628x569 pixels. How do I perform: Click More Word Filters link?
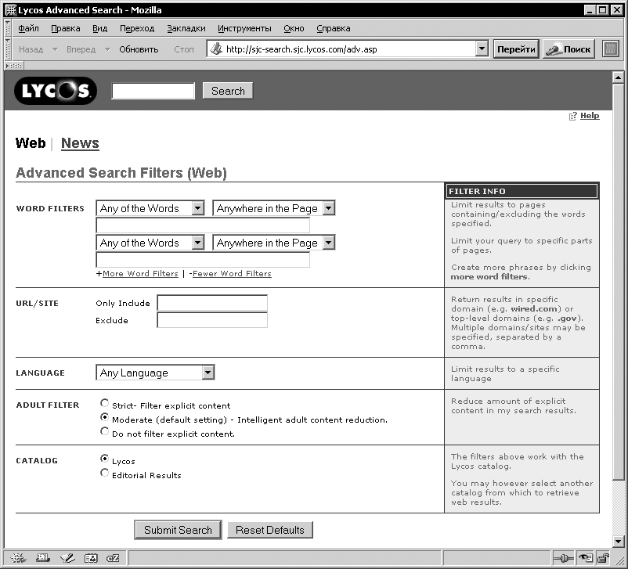click(140, 273)
